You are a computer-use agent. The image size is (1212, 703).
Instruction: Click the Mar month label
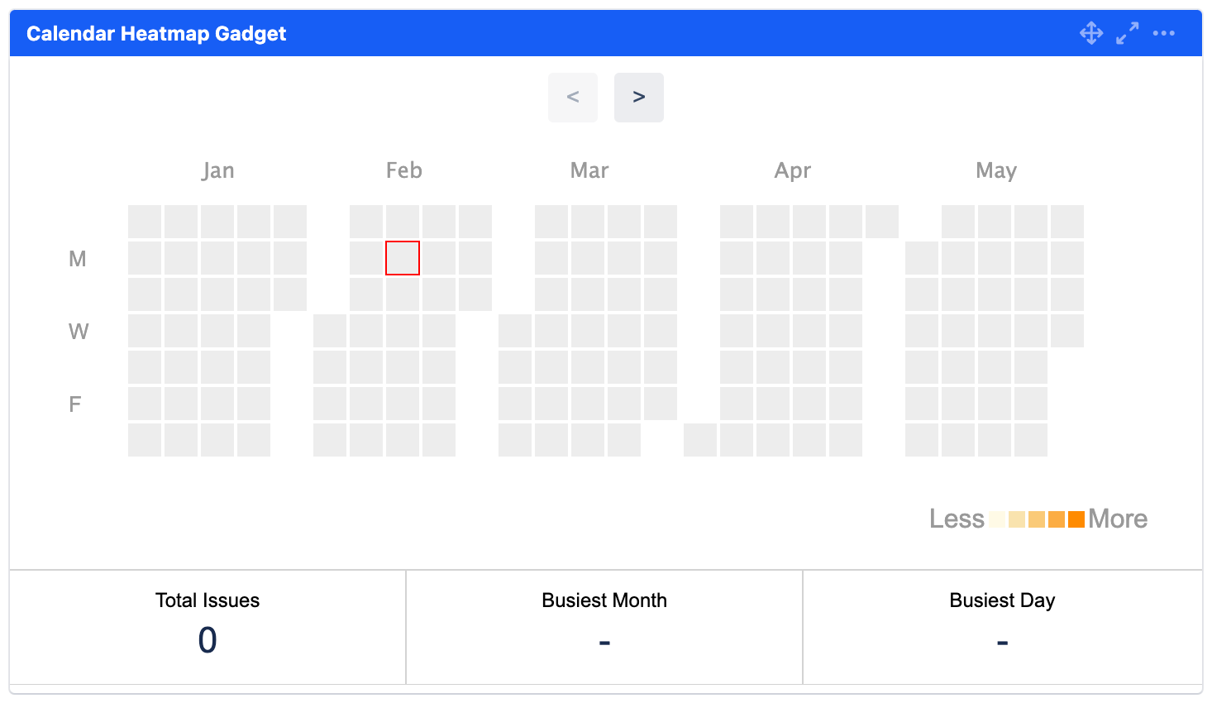pyautogui.click(x=589, y=170)
